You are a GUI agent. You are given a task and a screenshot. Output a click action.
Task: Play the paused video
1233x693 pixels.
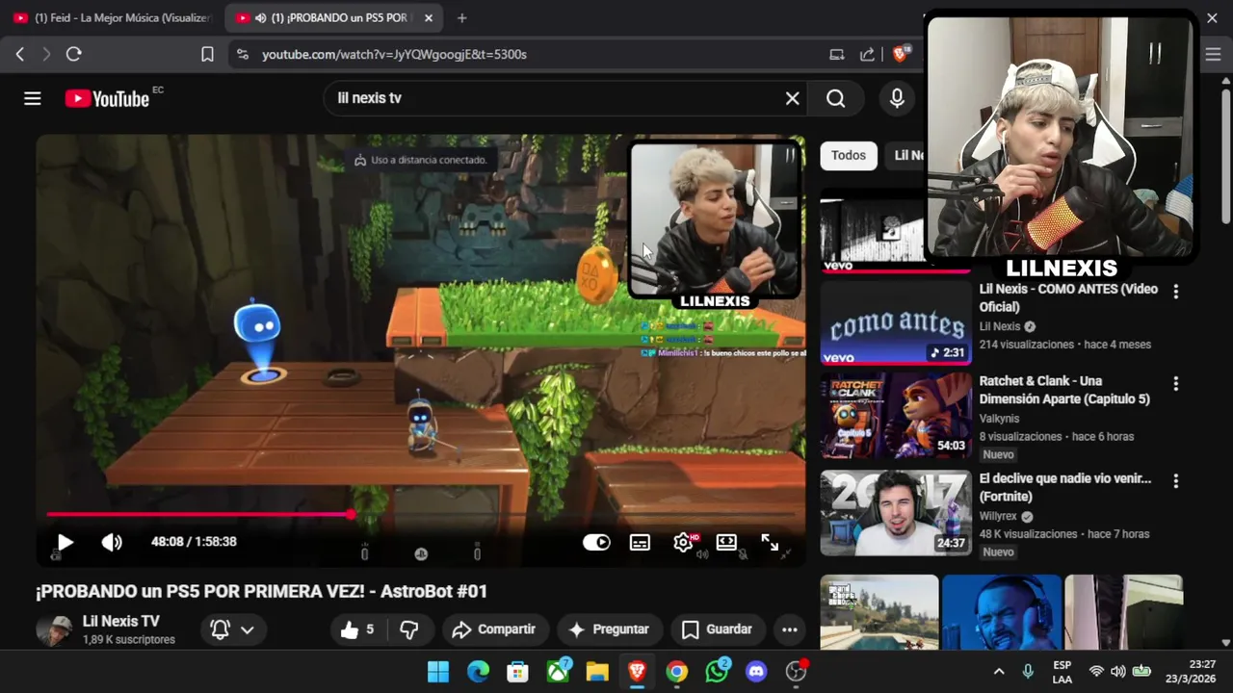tap(65, 542)
